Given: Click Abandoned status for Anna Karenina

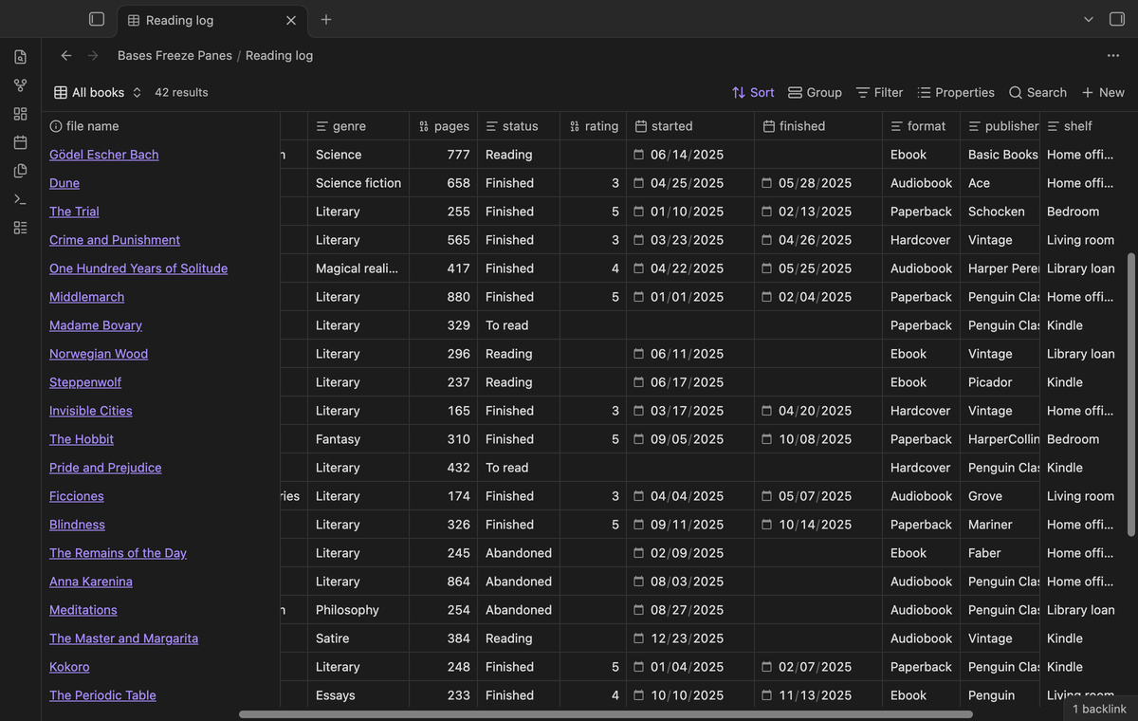Looking at the screenshot, I should pyautogui.click(x=519, y=582).
